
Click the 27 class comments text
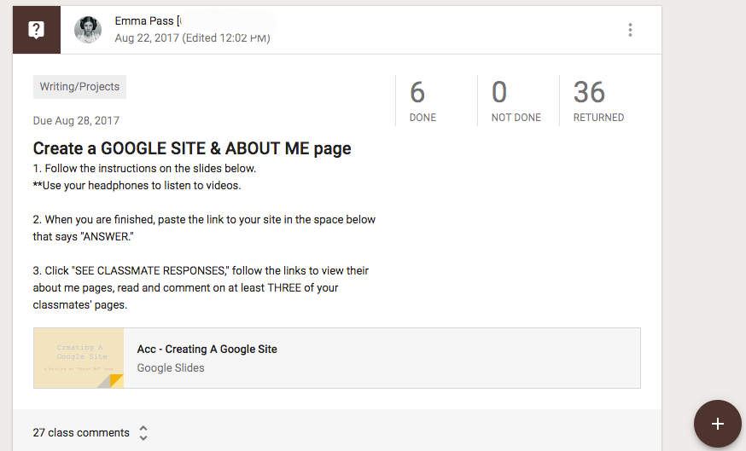tap(81, 433)
